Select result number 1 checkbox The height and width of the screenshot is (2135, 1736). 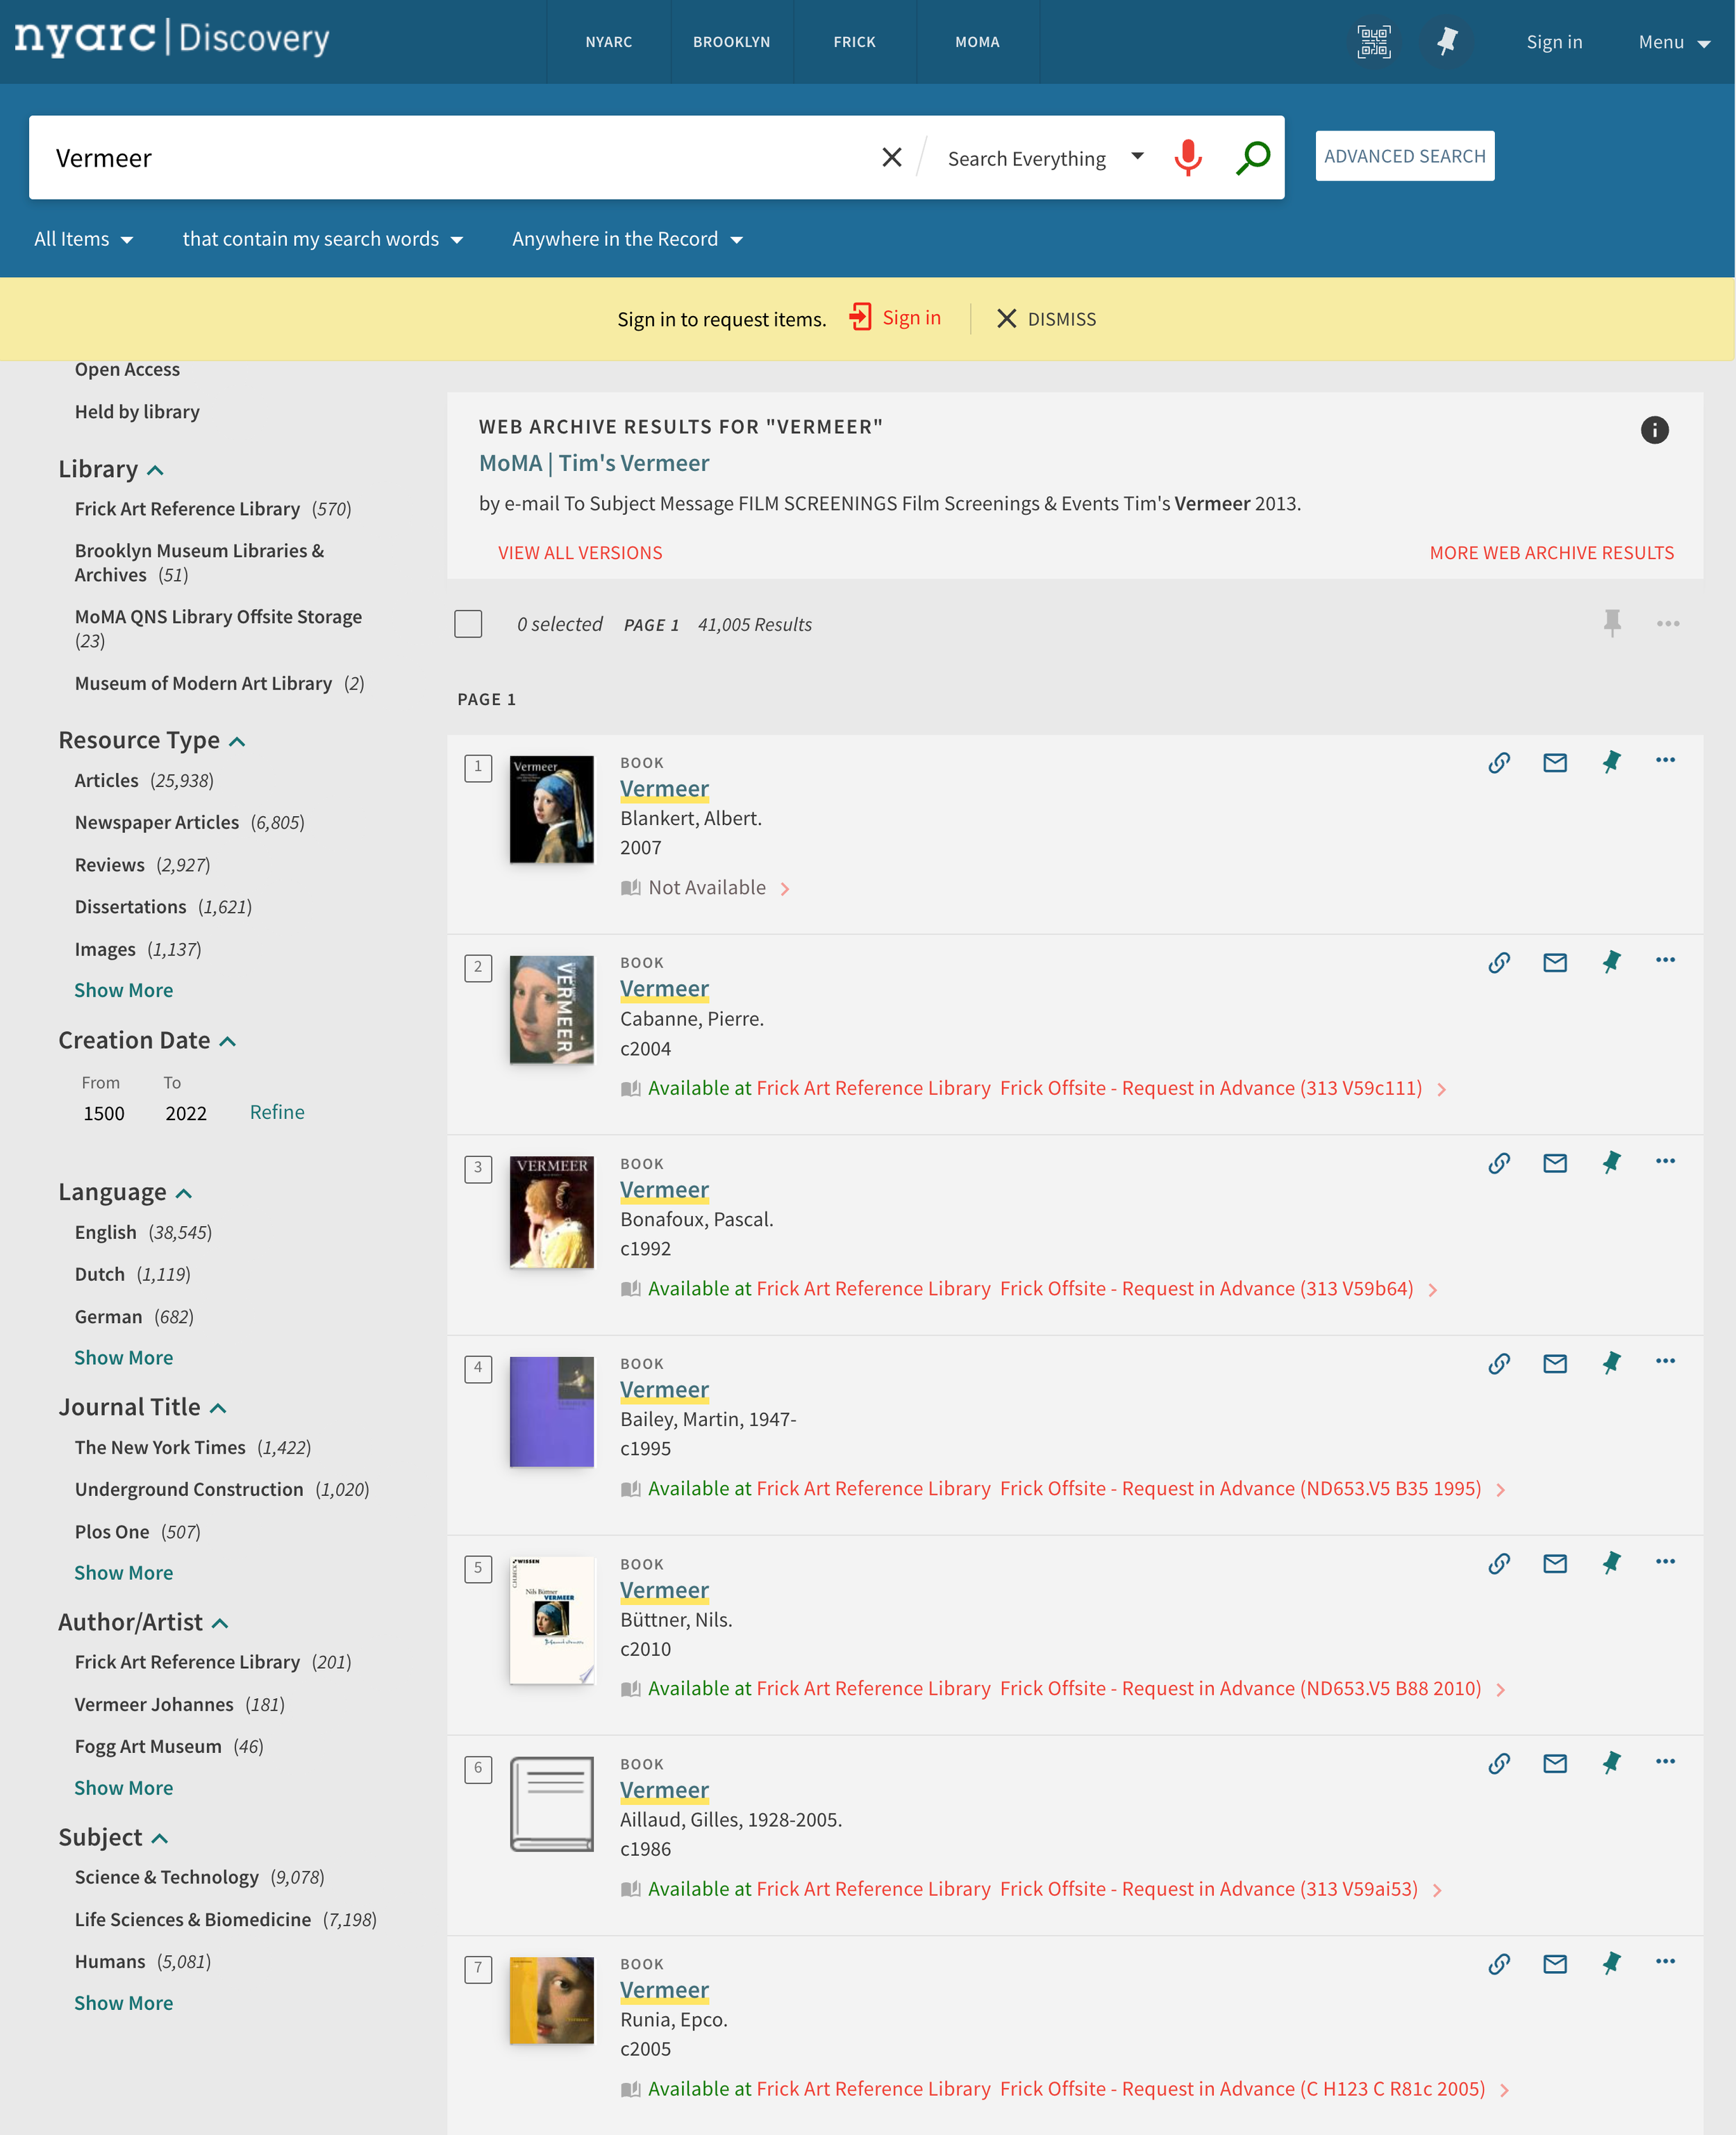[478, 768]
